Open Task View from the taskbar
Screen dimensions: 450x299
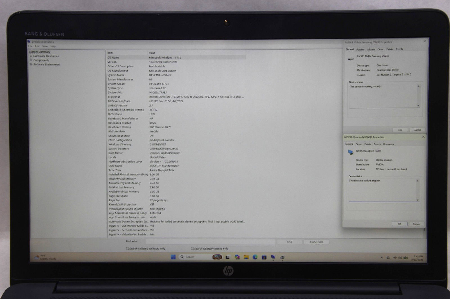pos(228,257)
